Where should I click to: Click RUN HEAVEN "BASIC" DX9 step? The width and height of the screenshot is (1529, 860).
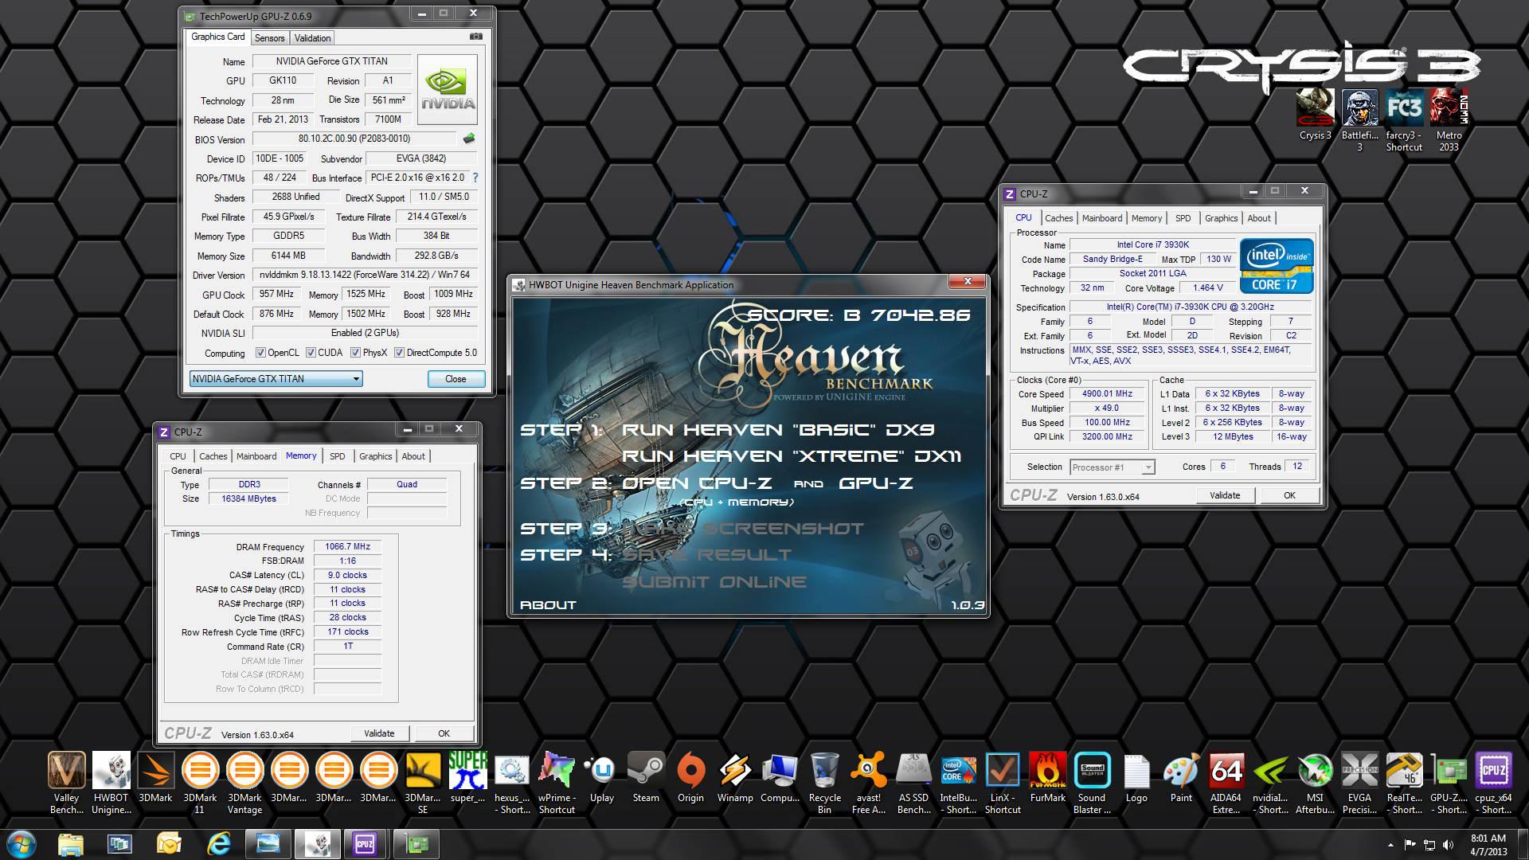[777, 430]
